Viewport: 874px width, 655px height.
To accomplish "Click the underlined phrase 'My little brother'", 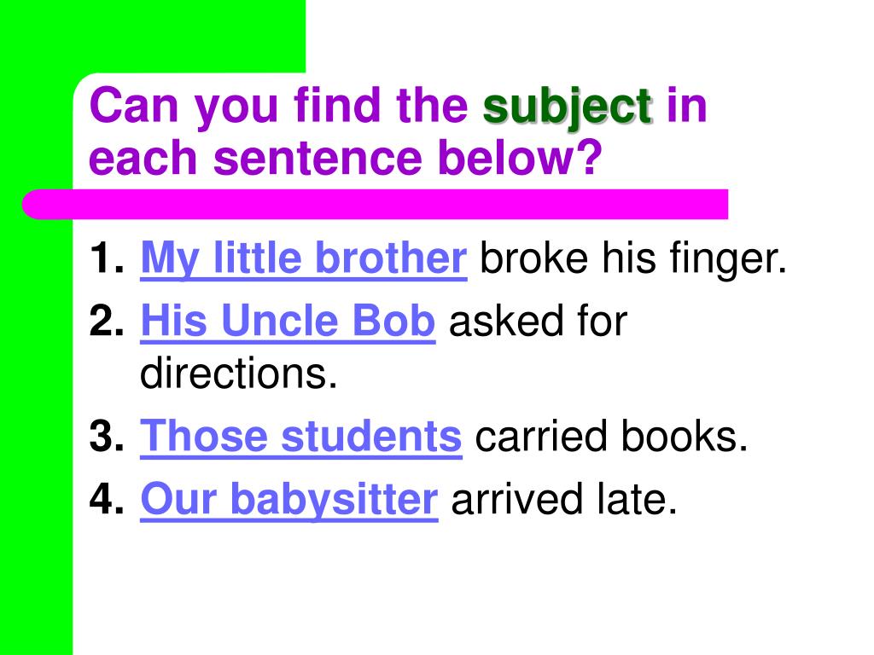I will (304, 259).
